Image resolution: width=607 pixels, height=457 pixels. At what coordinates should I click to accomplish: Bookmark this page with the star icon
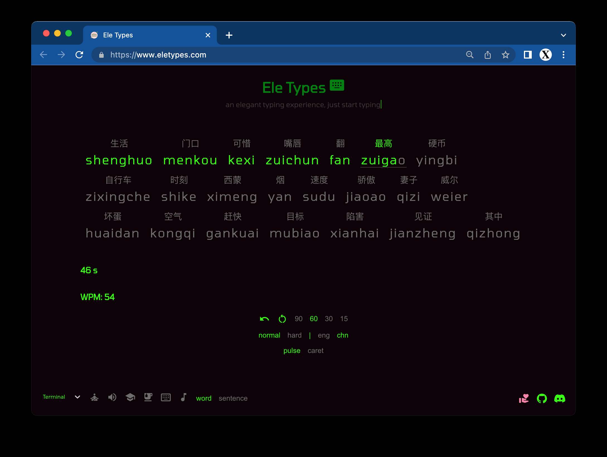click(506, 55)
